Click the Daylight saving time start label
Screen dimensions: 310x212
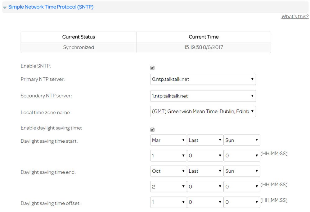coord(49,141)
